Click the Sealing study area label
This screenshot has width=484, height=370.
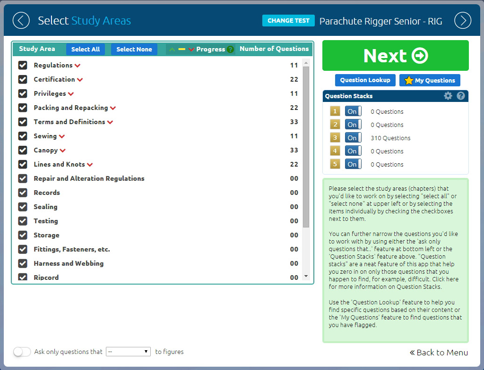45,207
